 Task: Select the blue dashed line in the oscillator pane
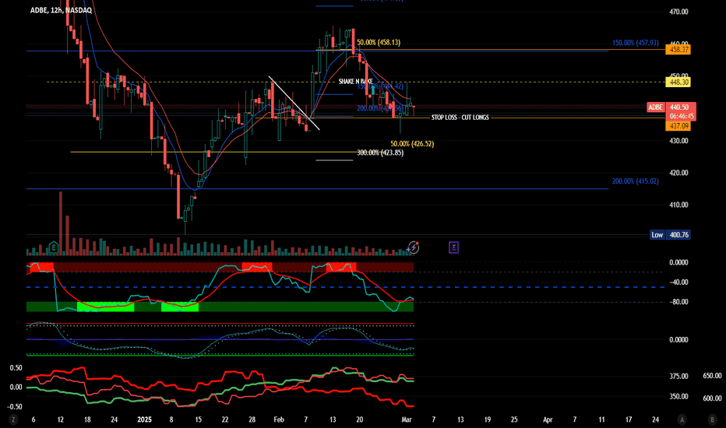[x=345, y=287]
